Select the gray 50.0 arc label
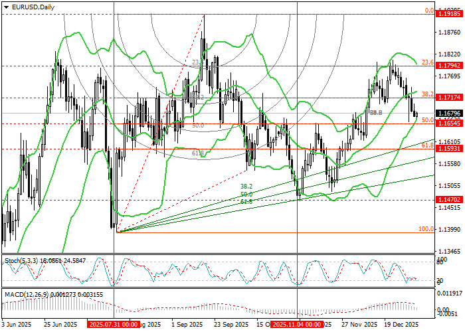The width and height of the screenshot is (465, 332). [x=198, y=125]
